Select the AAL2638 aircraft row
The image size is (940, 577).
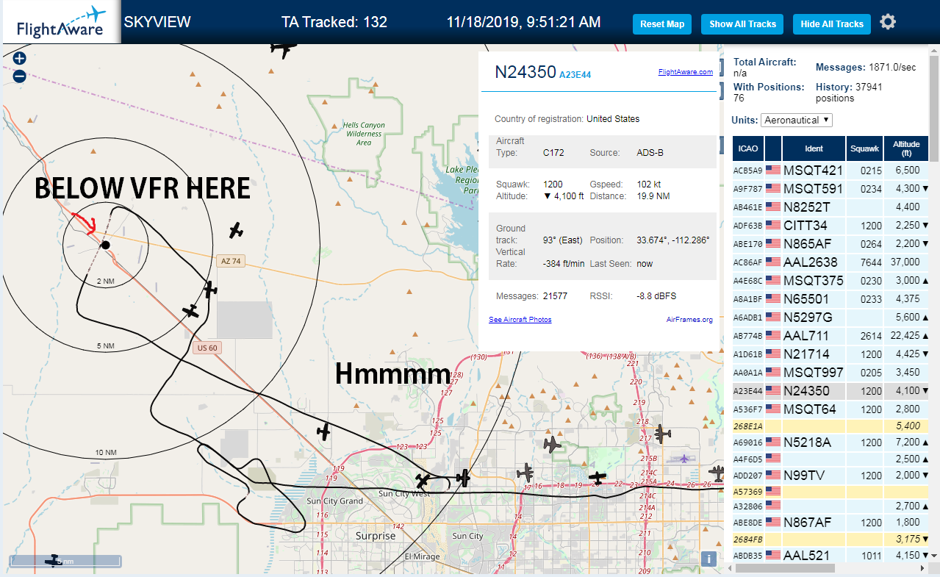coord(830,262)
